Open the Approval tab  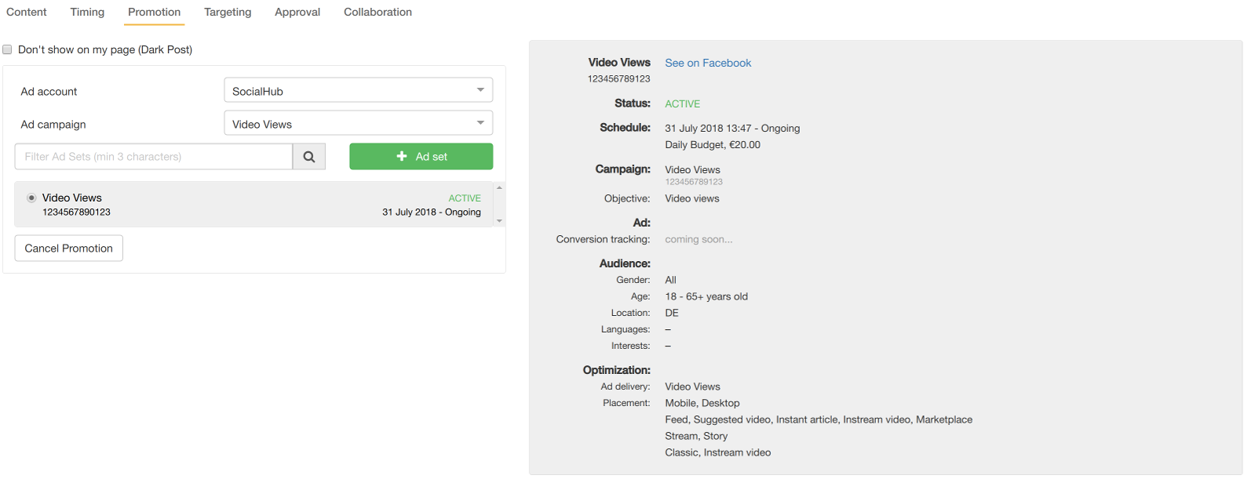tap(297, 12)
